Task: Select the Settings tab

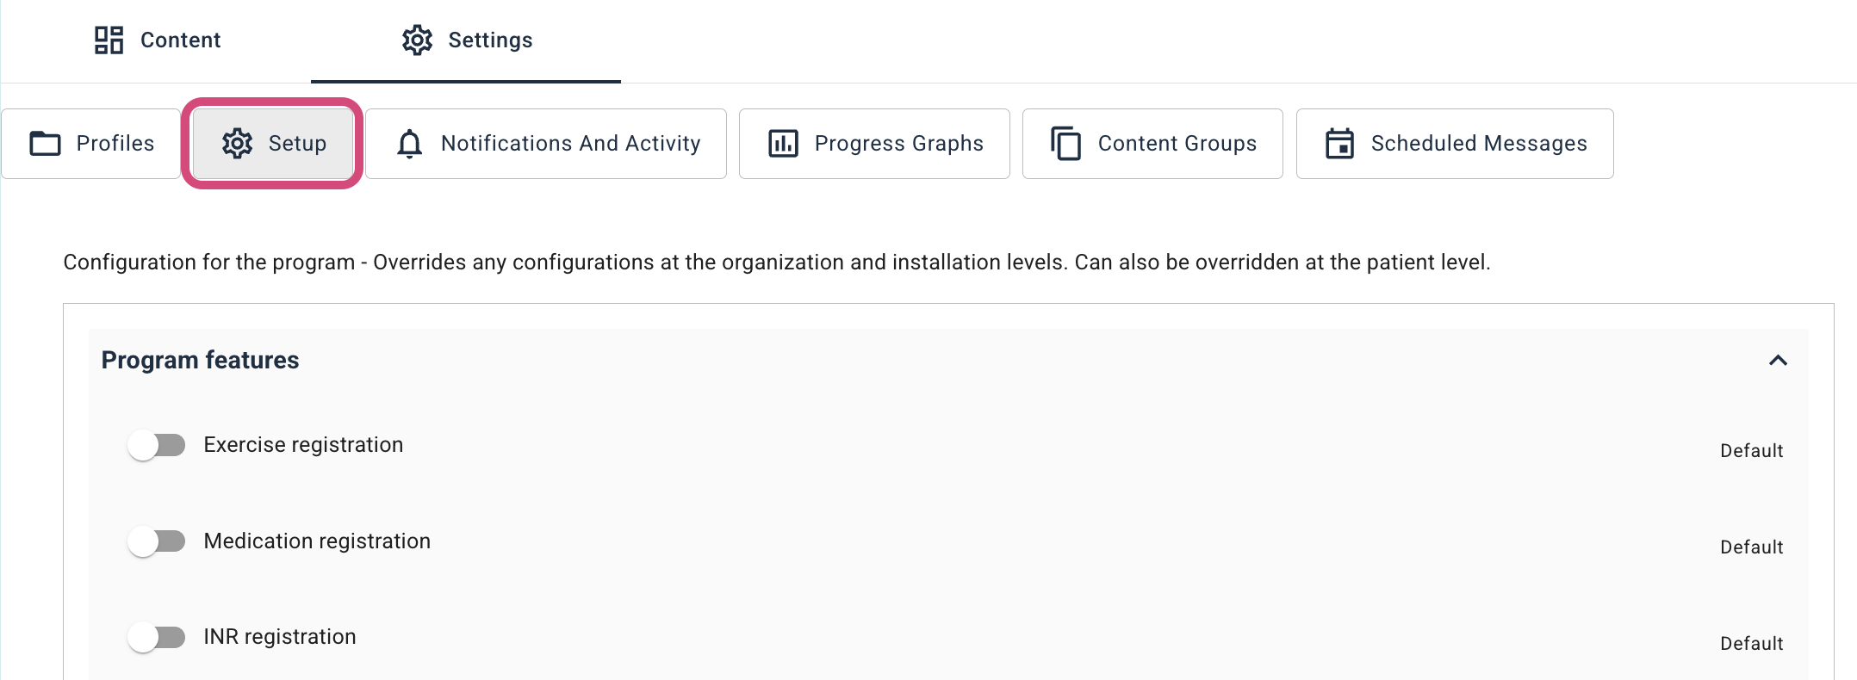Action: [x=466, y=40]
